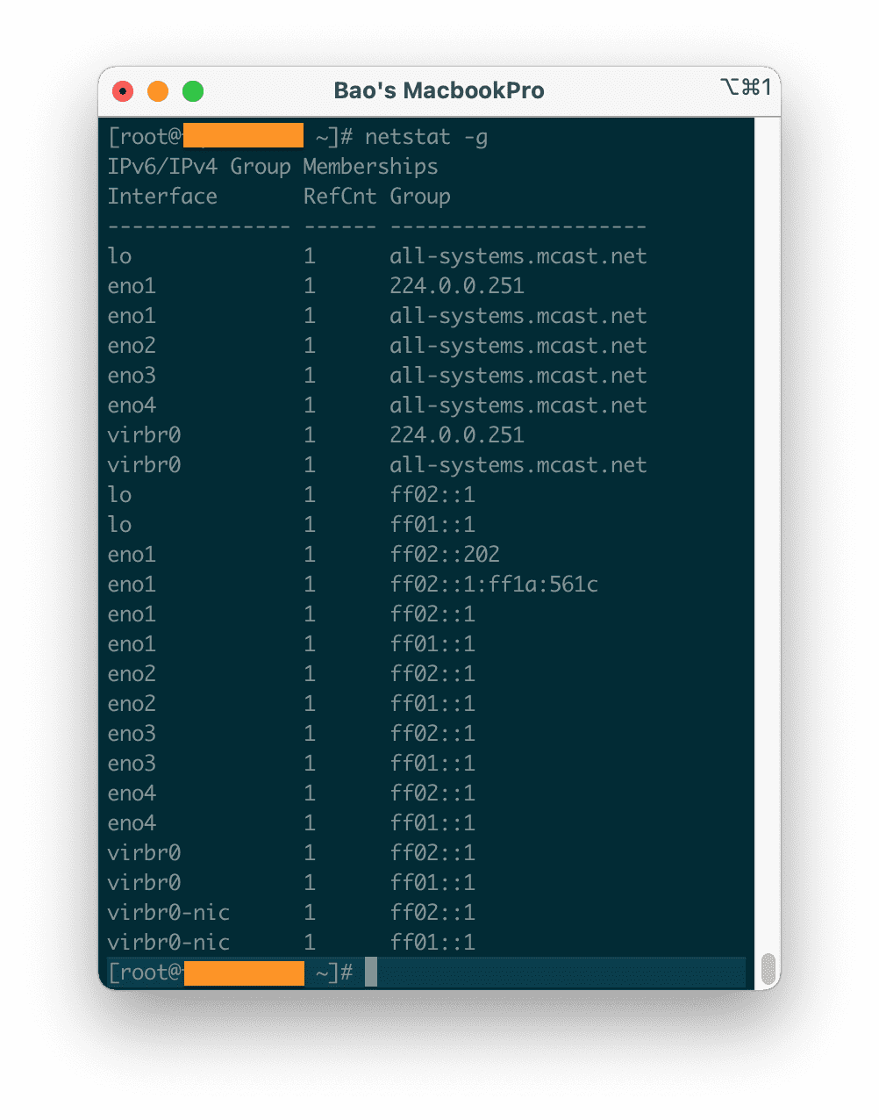Viewport: 879px width, 1120px height.
Task: Click the redacted hostname in the bottom prompt
Action: [x=243, y=973]
